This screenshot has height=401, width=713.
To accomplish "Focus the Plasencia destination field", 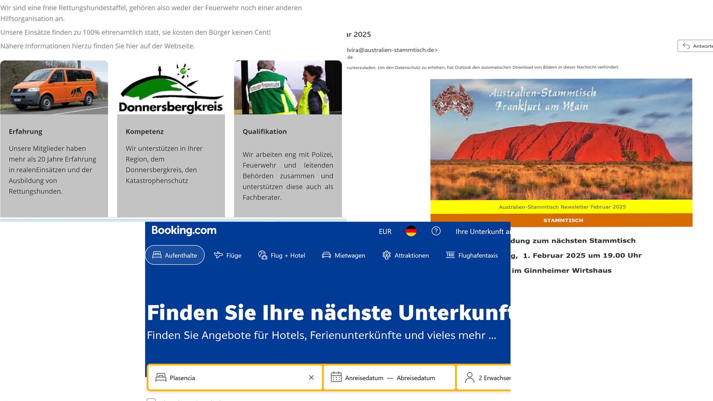I will click(x=235, y=377).
